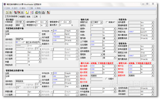The height and width of the screenshot is (99, 160).
Task: Click the 管程污垢 field showing 0.00017
Action: tap(134, 56)
